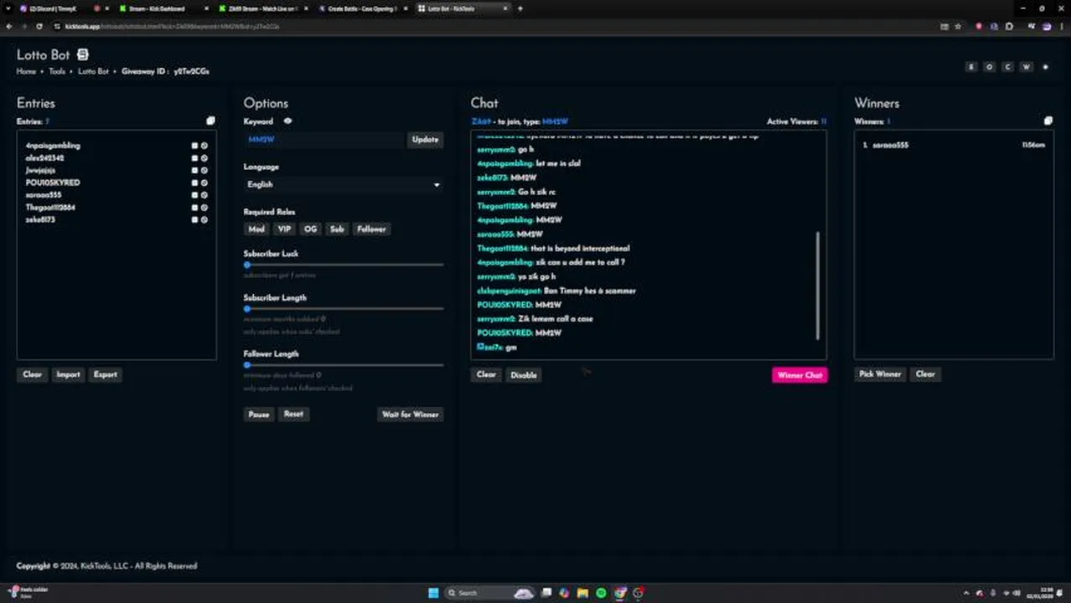Toggle the Follower required role

(371, 229)
